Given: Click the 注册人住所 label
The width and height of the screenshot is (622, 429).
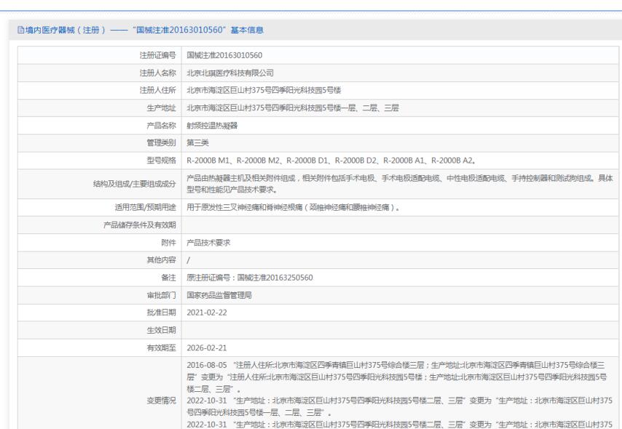Looking at the screenshot, I should (x=157, y=90).
